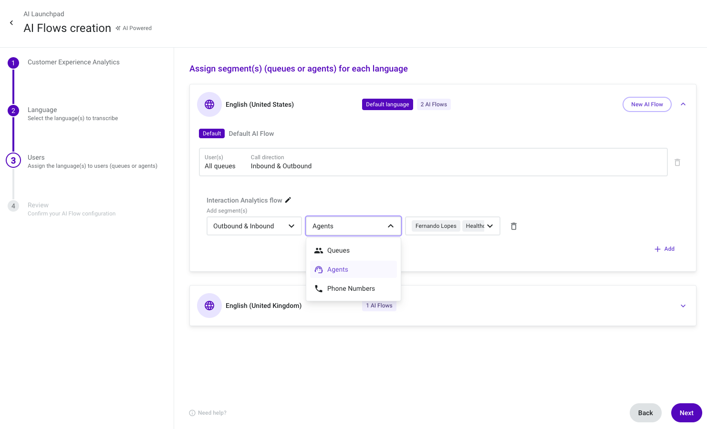
Task: Click the 2 AI Flows badge
Action: point(434,104)
